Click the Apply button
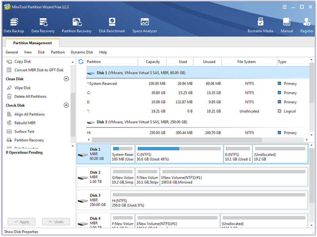This screenshot has height=237, width=317. coord(22,222)
